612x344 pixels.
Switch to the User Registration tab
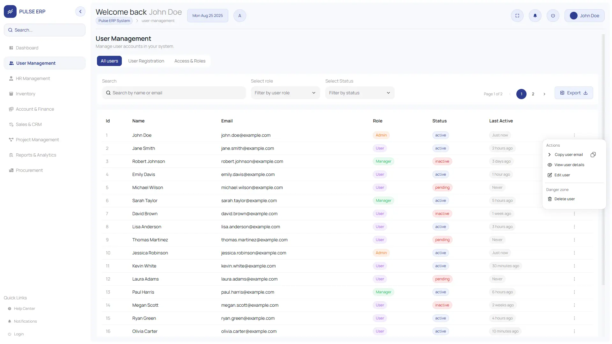pos(146,61)
